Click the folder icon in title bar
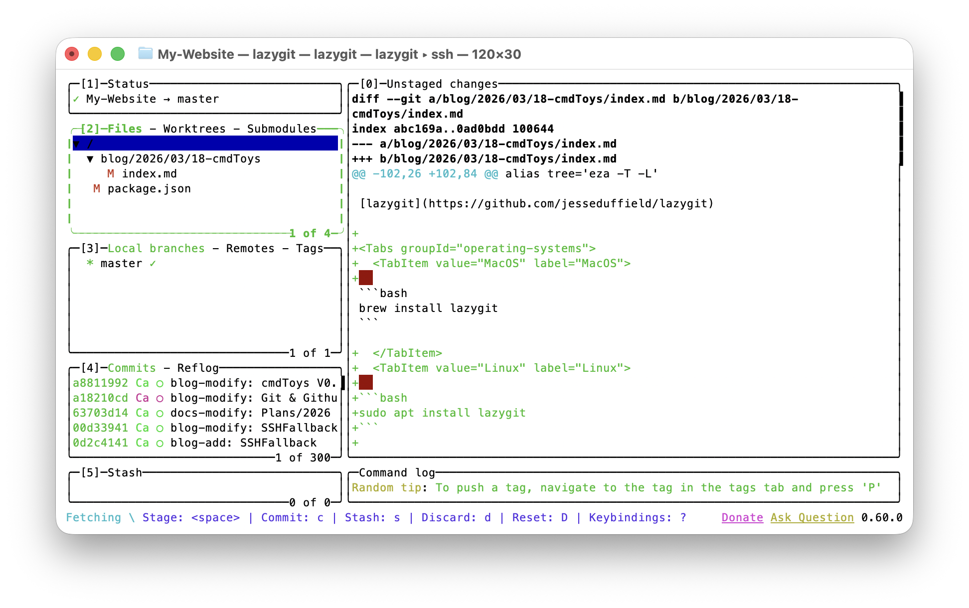Screen dimensions: 969x608 click(145, 54)
